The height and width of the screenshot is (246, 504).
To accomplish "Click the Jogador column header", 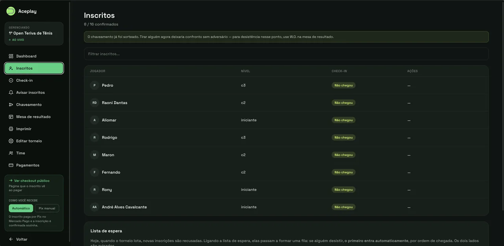I will (x=98, y=71).
